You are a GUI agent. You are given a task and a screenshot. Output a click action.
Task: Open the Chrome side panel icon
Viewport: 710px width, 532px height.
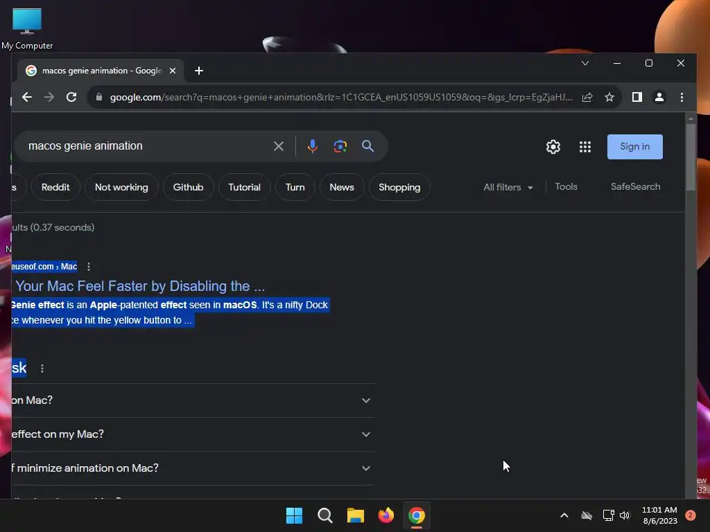point(637,97)
